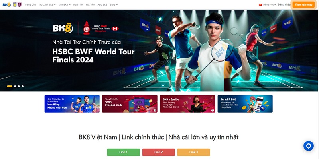Select the fourth carousel dot indicator

(23, 86)
